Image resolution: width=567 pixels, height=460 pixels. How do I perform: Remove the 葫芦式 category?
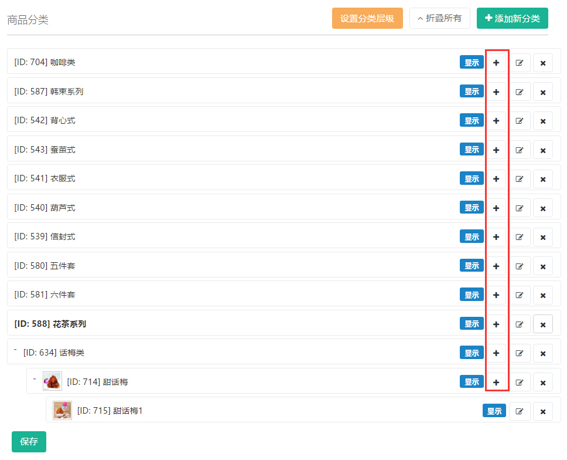(x=543, y=208)
